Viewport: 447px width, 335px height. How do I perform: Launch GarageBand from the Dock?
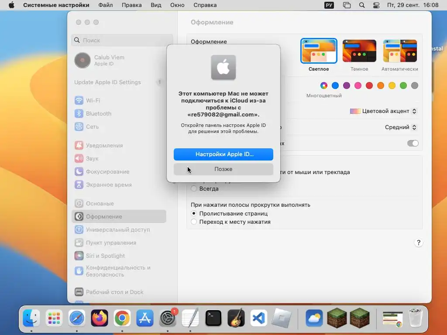coord(236,318)
